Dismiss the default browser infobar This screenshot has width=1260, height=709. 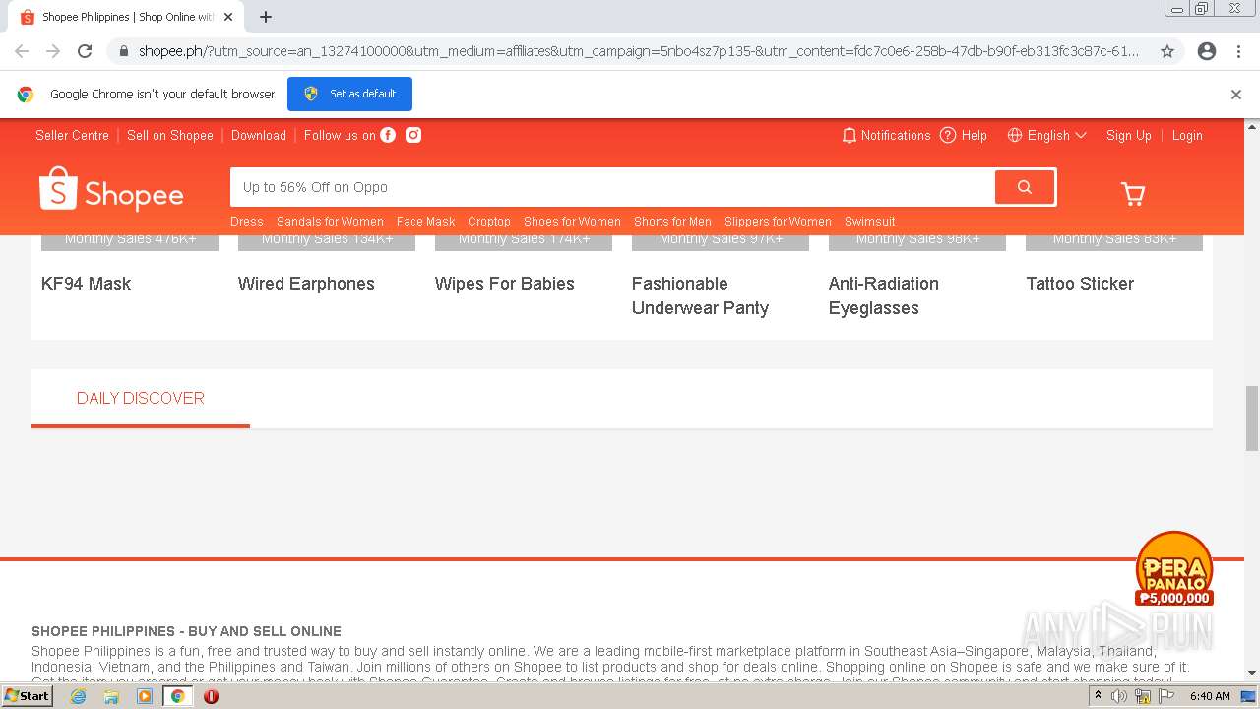click(x=1236, y=95)
